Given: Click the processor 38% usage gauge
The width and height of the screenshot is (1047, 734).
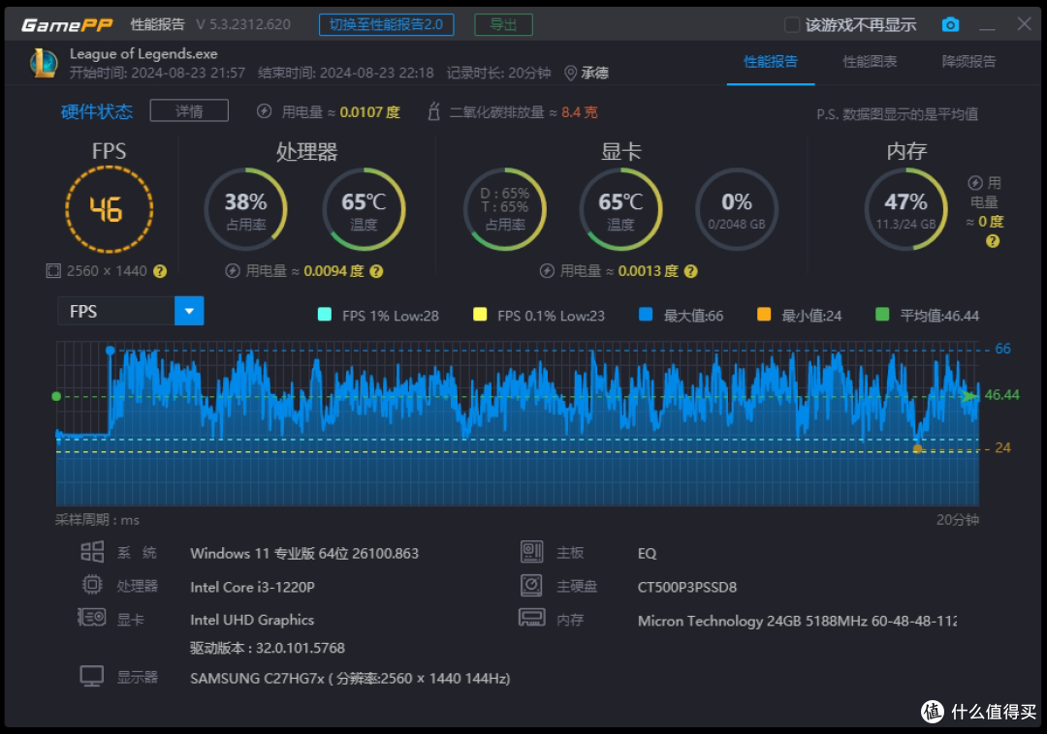Looking at the screenshot, I should [x=245, y=209].
